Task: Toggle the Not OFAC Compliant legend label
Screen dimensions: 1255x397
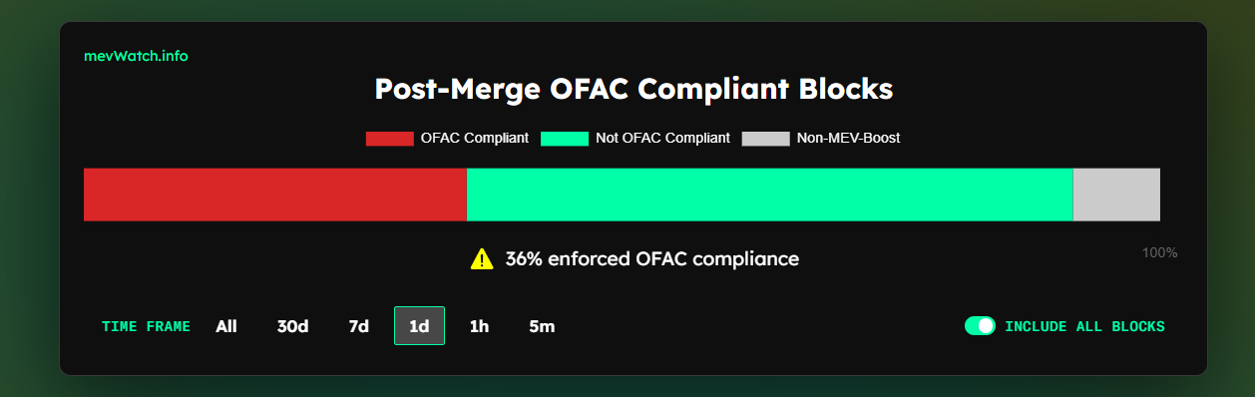Action: pyautogui.click(x=662, y=138)
